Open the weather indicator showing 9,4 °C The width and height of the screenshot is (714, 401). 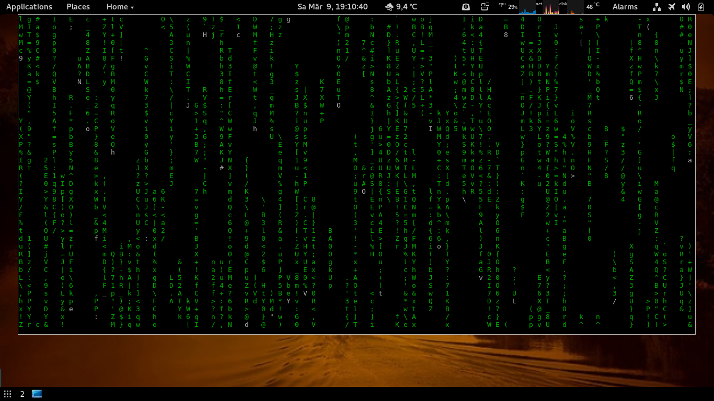(401, 7)
